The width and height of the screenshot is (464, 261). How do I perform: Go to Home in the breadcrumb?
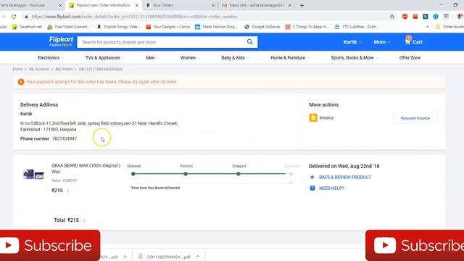pyautogui.click(x=17, y=69)
